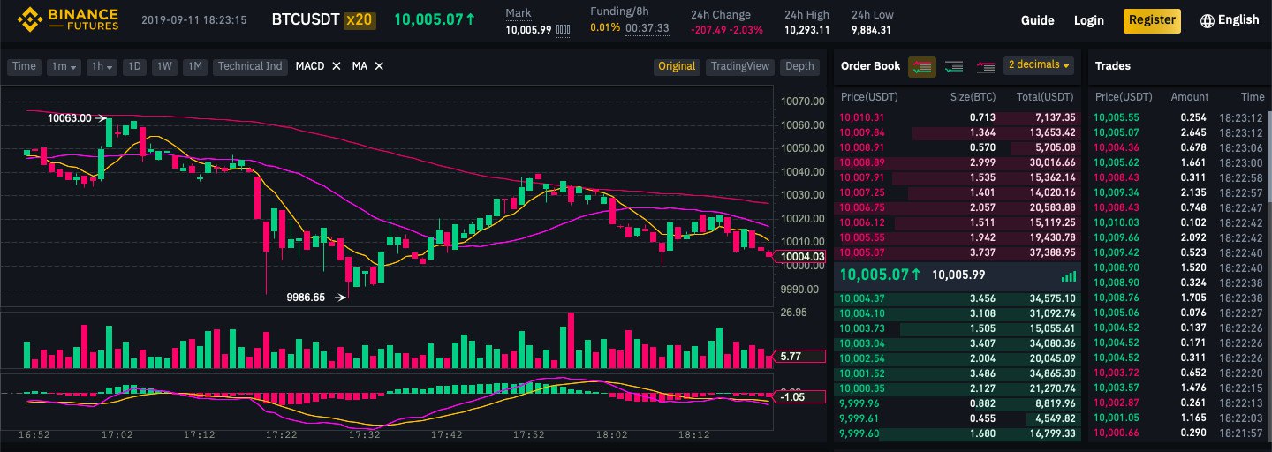The height and width of the screenshot is (452, 1272).
Task: Click the globe language icon
Action: 1207,20
